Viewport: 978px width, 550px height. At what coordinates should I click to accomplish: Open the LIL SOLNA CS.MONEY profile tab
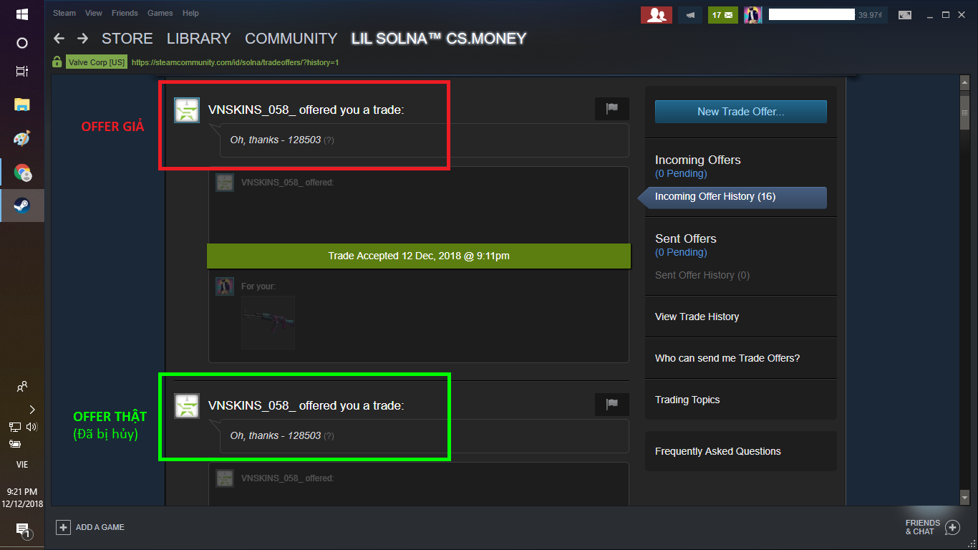coord(438,39)
